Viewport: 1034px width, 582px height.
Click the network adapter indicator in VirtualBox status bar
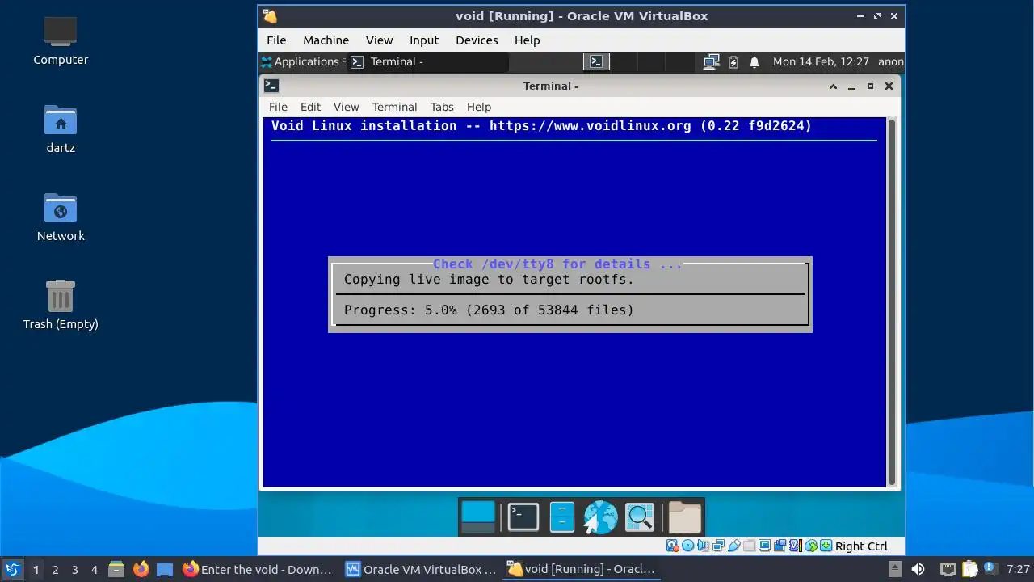coord(718,546)
